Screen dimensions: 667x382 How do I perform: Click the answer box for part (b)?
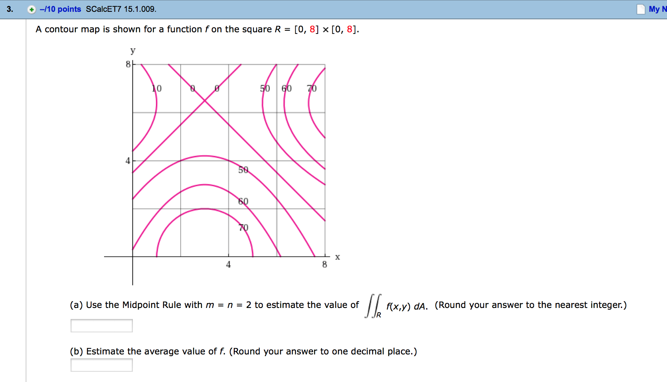tap(101, 365)
